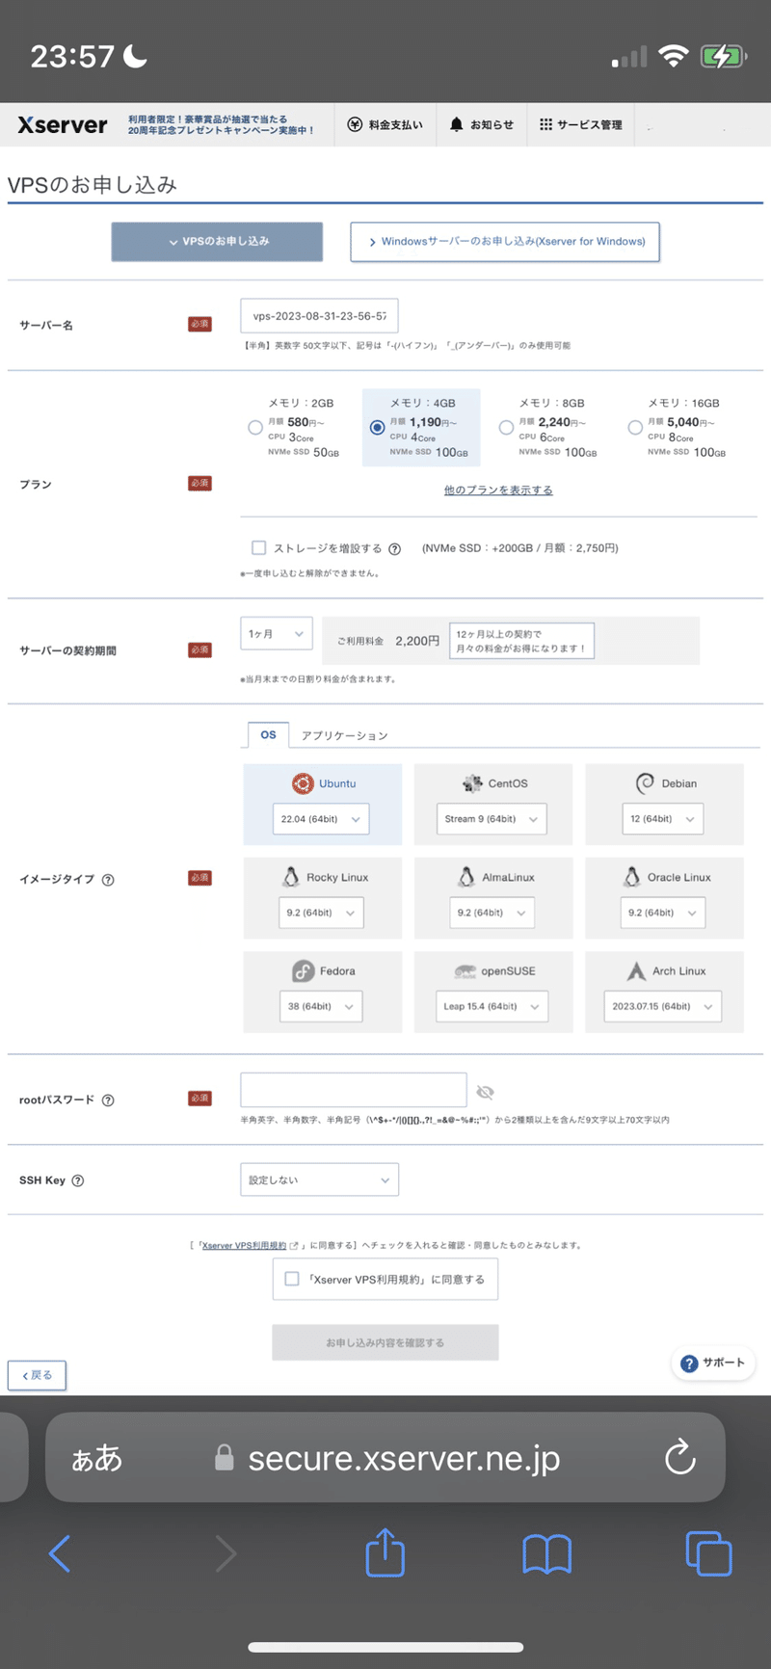The height and width of the screenshot is (1669, 771).
Task: Tap the secure.xserver.ne.jp address bar
Action: point(385,1457)
